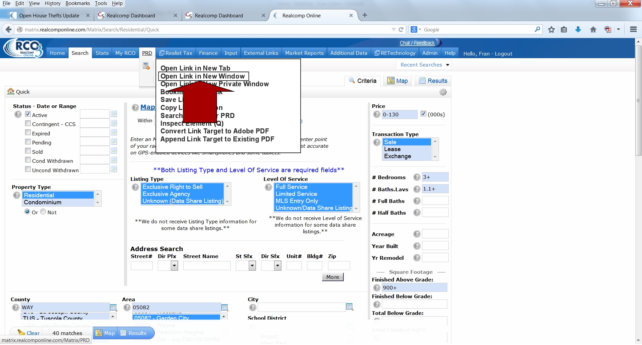642x345 pixels.
Task: Toggle the (000s) price checkbox
Action: [423, 114]
